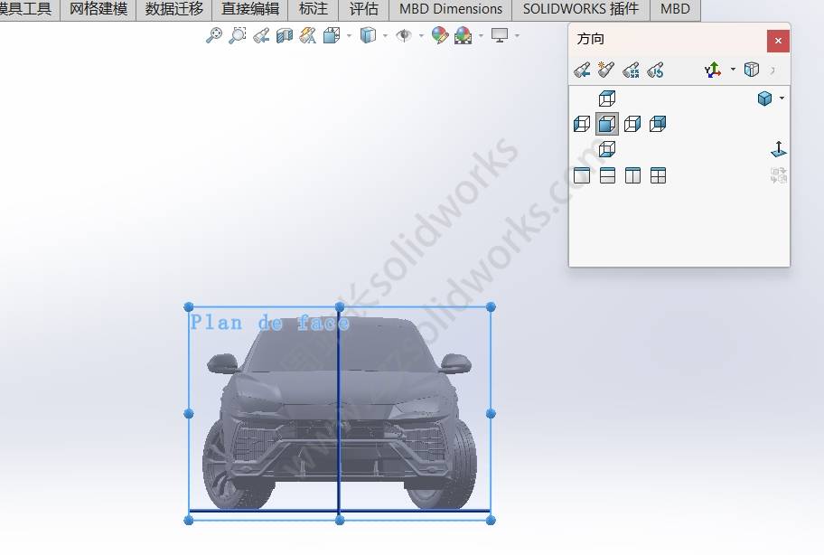
Task: Open the Up Axis dropdown arrow
Action: [x=733, y=69]
